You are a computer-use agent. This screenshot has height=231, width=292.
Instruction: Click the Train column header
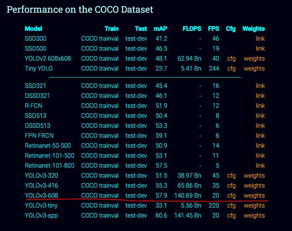click(112, 29)
